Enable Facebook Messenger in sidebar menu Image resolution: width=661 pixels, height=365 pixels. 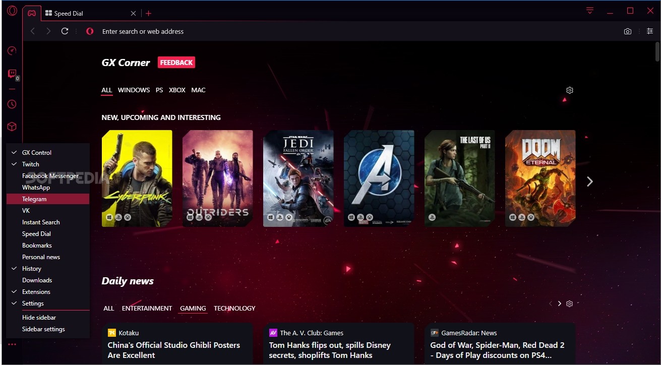(48, 176)
